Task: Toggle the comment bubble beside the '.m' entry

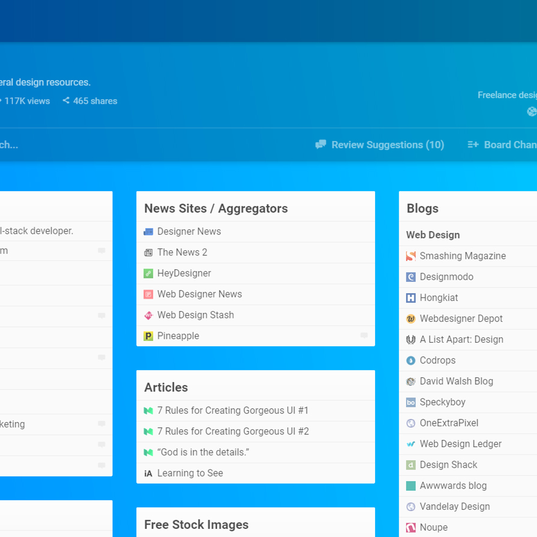Action: [101, 250]
